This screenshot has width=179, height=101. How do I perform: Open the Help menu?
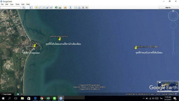[28, 4]
